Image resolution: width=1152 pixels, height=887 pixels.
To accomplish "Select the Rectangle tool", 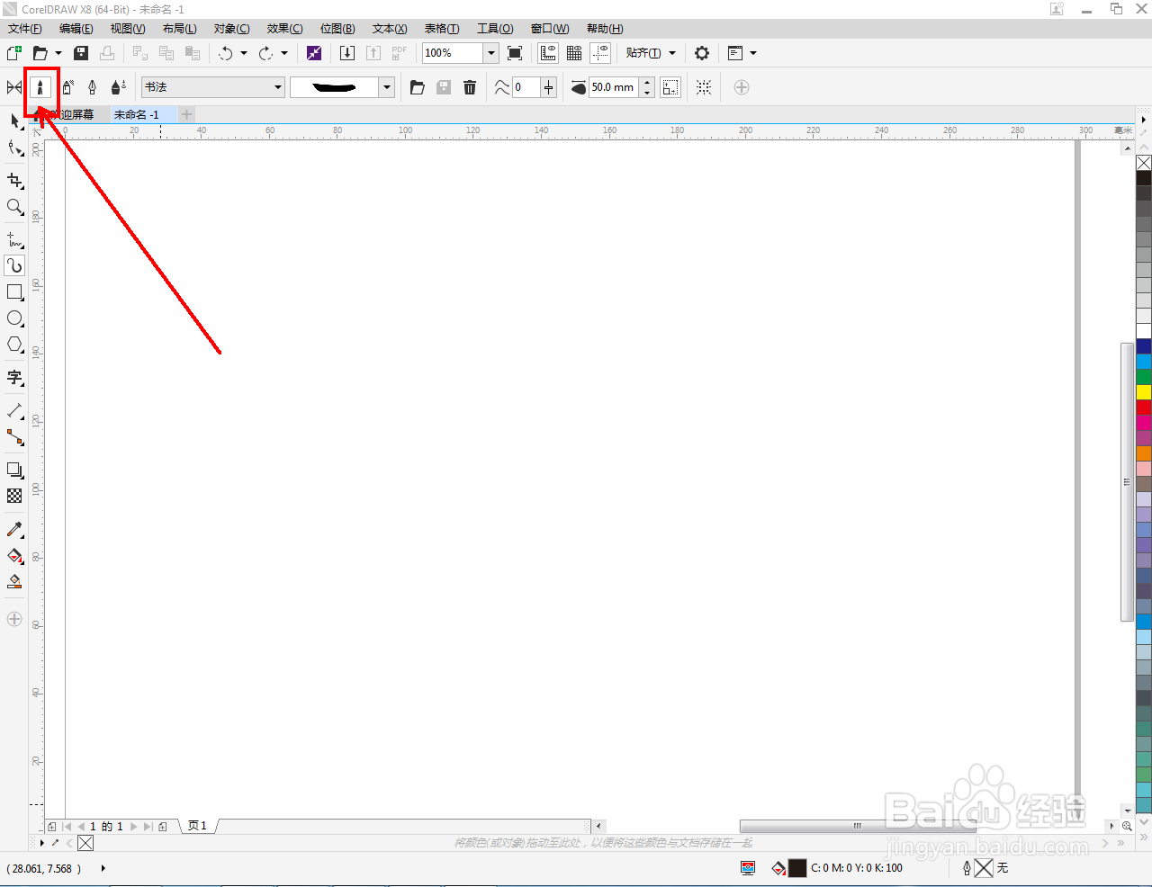I will point(14,292).
